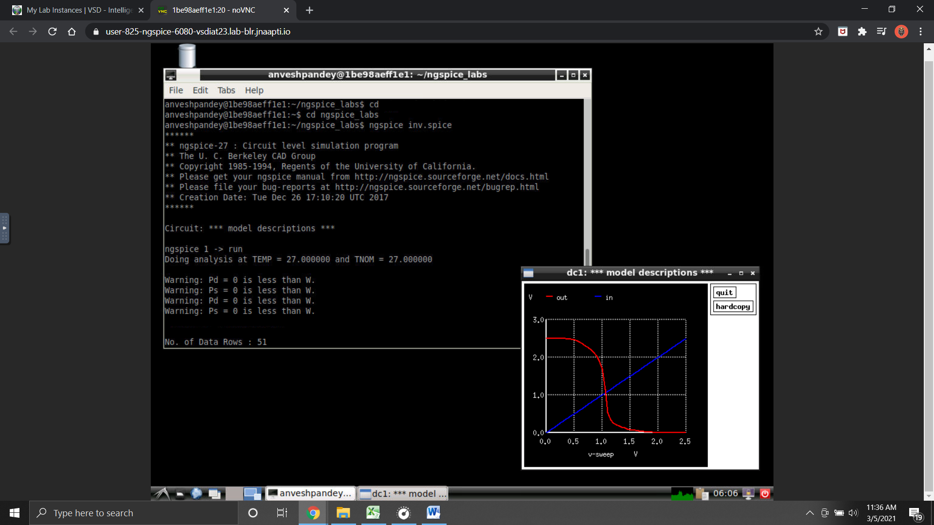Viewport: 934px width, 525px height.
Task: Open the terminal Help menu
Action: click(254, 90)
